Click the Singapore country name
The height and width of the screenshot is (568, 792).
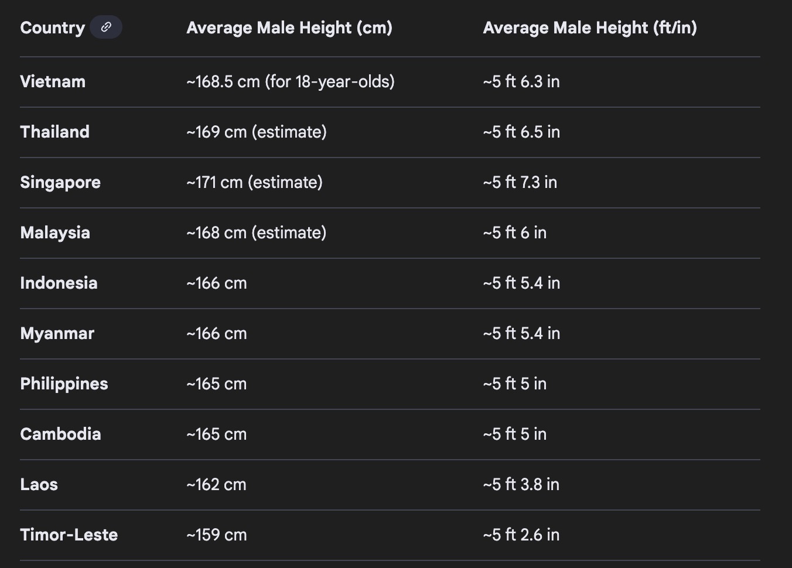coord(60,182)
